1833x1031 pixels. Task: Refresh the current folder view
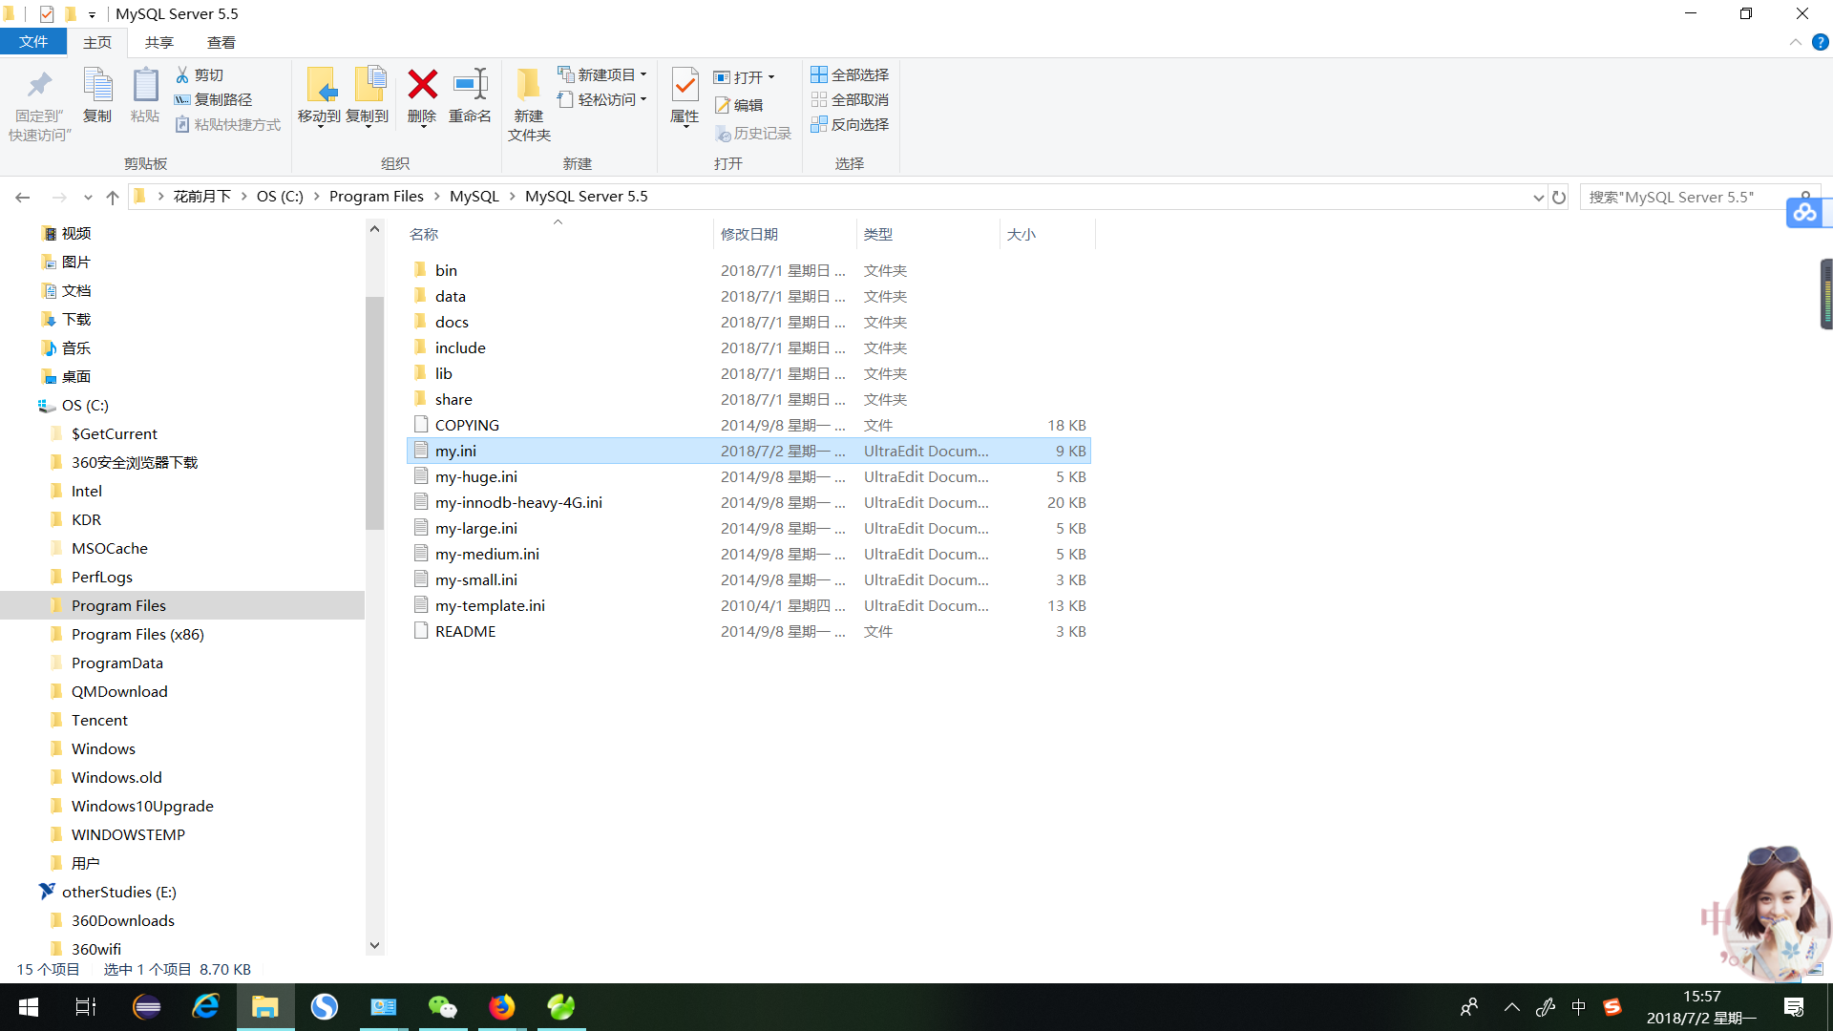coord(1559,197)
